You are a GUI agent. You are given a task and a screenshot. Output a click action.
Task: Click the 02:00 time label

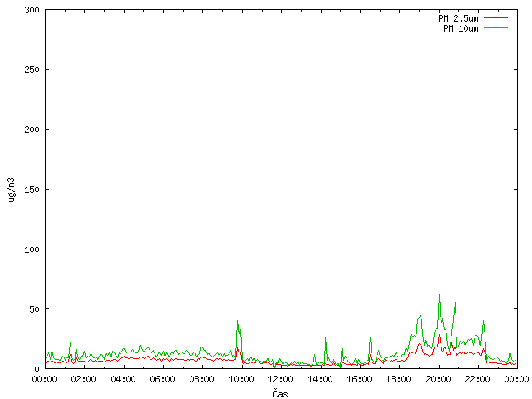(x=83, y=379)
